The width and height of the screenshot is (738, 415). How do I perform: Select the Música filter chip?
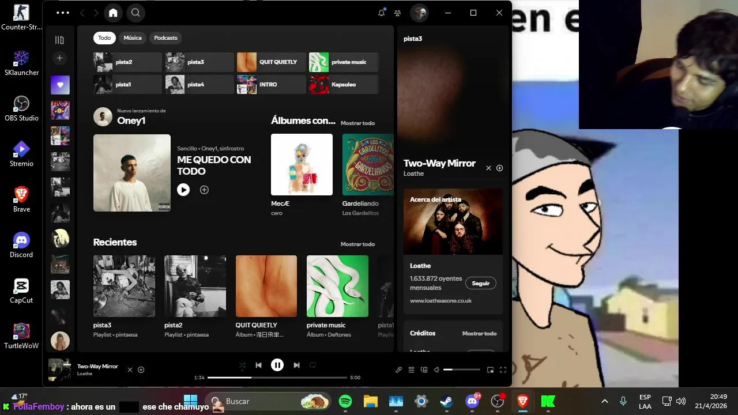click(133, 38)
